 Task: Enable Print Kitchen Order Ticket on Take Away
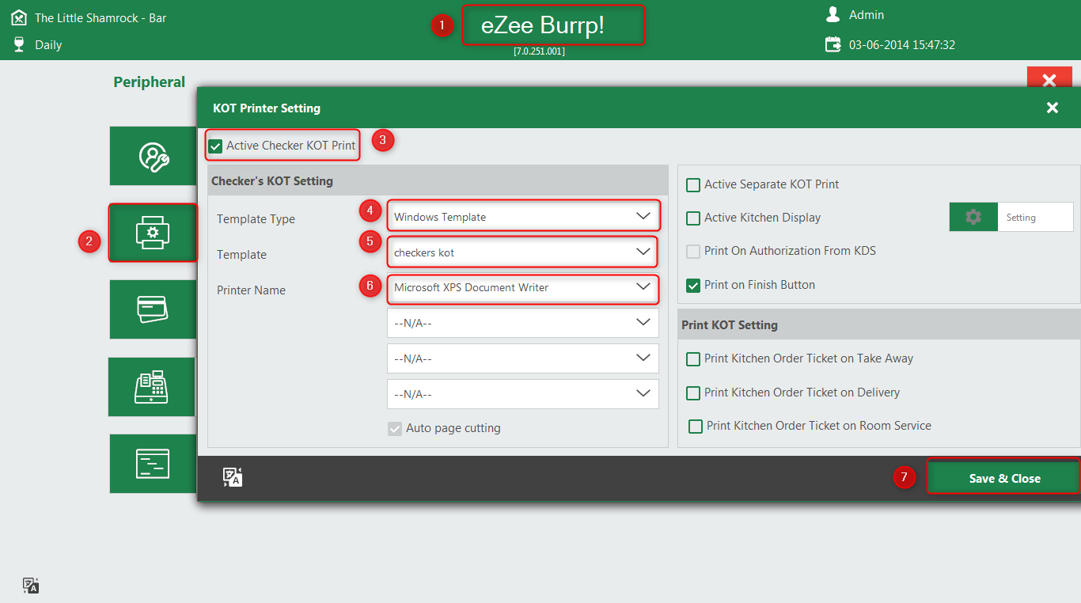tap(693, 358)
